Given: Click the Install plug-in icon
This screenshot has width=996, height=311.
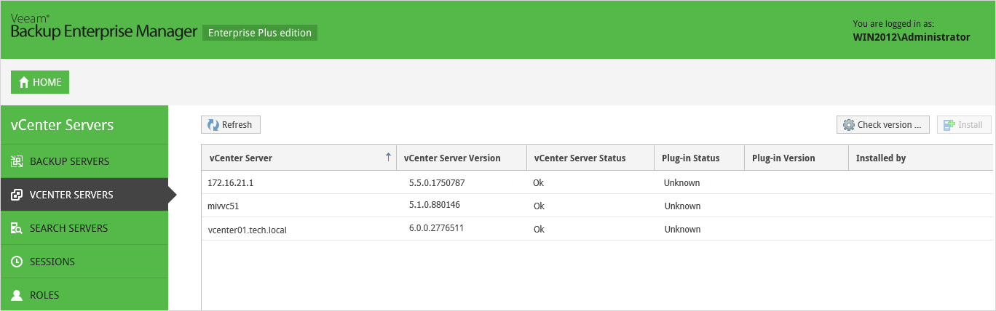Looking at the screenshot, I should [949, 125].
